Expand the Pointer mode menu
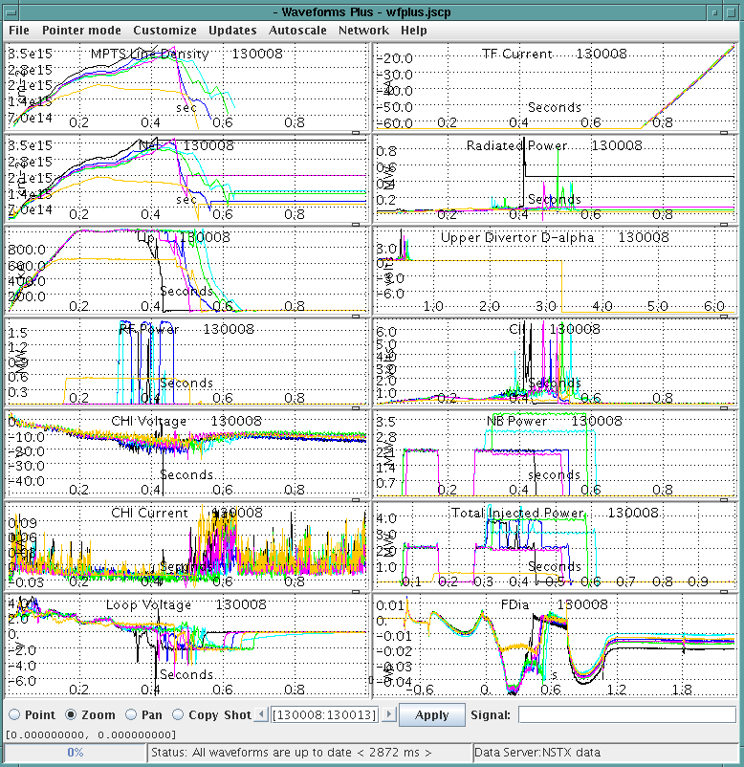744x767 pixels. coord(81,31)
